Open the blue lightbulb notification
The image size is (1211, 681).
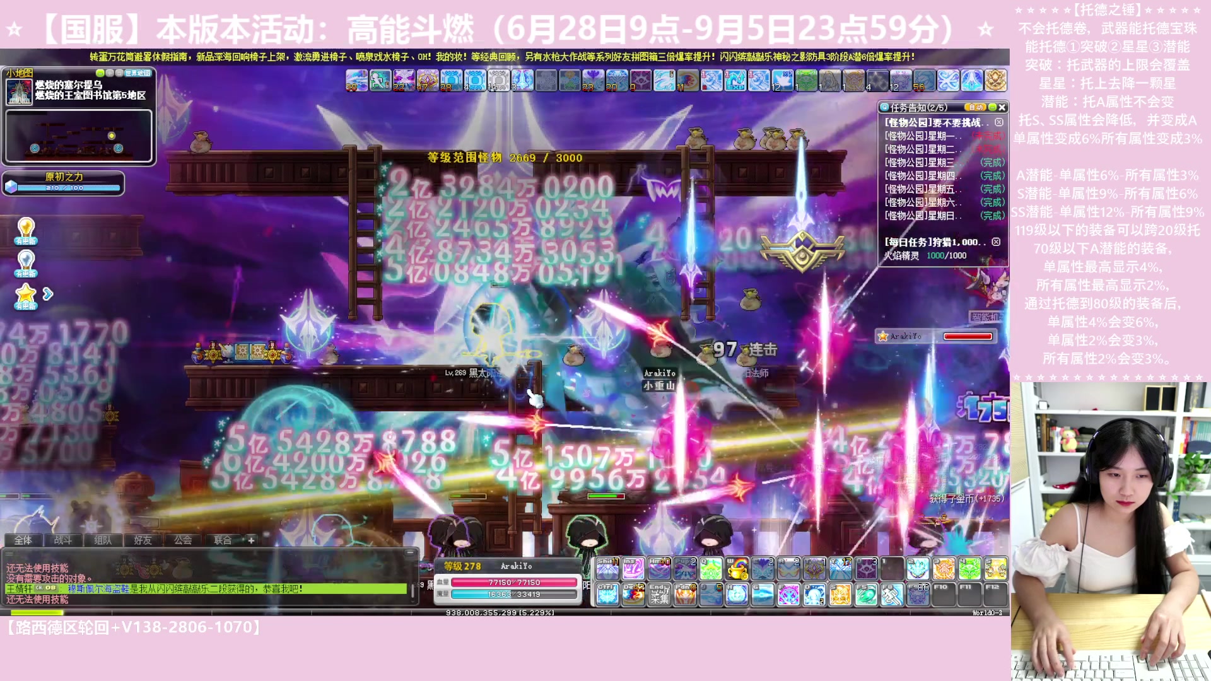tap(26, 263)
